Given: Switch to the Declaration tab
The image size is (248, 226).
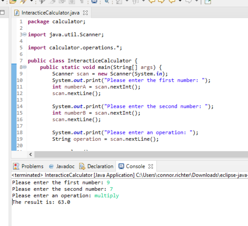Looking at the screenshot, I should 96,167.
